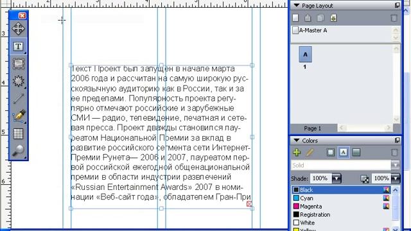Viewport: 411px width, 231px height.
Task: Edit selected color with pencil icon
Action: tap(310, 152)
